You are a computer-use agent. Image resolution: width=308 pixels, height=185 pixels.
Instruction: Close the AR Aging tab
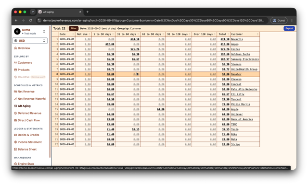point(80,12)
